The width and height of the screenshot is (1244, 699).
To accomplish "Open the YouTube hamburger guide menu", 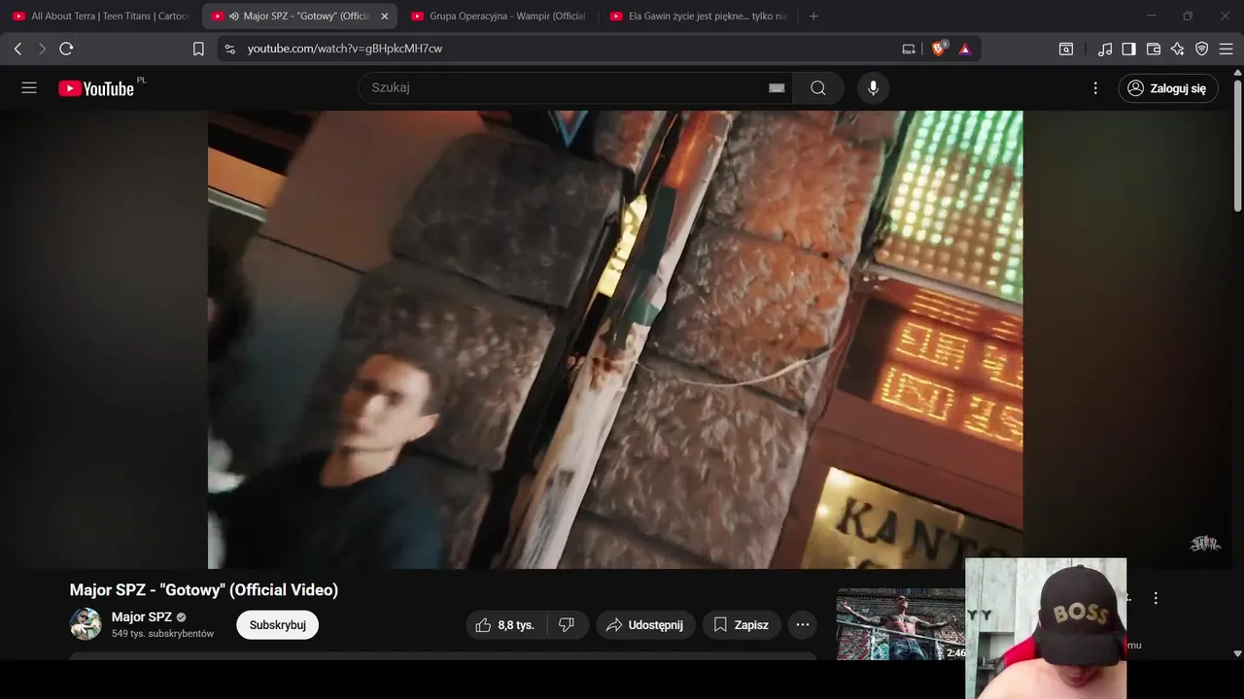I will [x=29, y=88].
